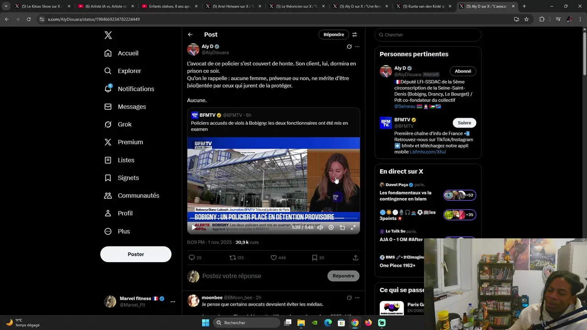Share the post via share icon
This screenshot has width=587, height=330.
pyautogui.click(x=355, y=258)
